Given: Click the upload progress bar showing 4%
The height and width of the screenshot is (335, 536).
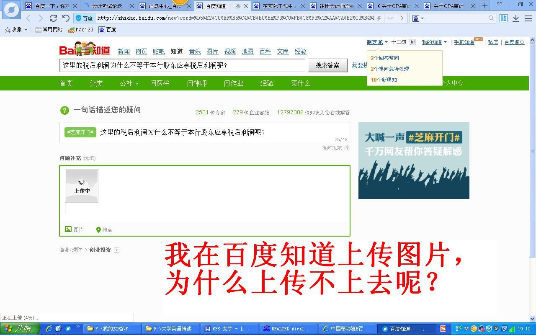Looking at the screenshot, I should tap(67, 317).
